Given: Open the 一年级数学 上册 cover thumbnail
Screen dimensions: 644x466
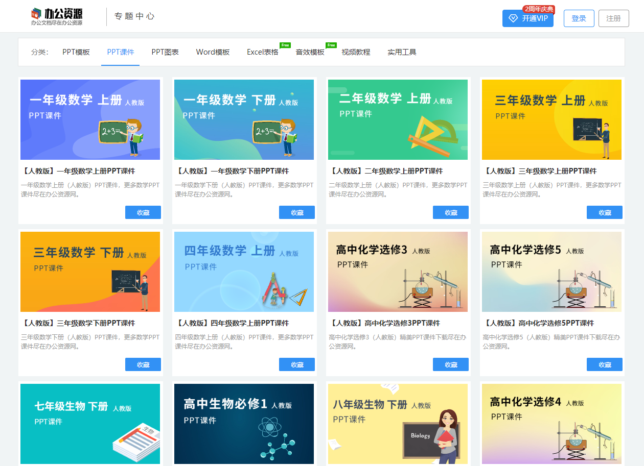Looking at the screenshot, I should [x=90, y=119].
